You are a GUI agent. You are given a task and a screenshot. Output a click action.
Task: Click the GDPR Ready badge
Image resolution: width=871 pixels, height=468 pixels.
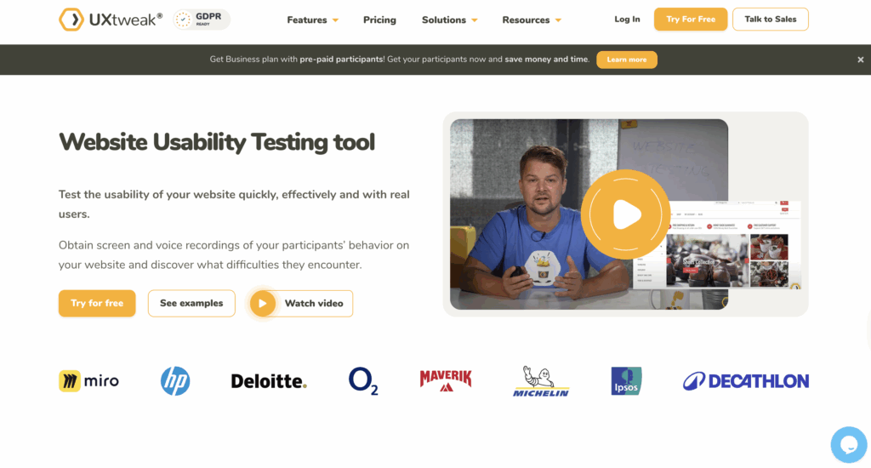[202, 20]
